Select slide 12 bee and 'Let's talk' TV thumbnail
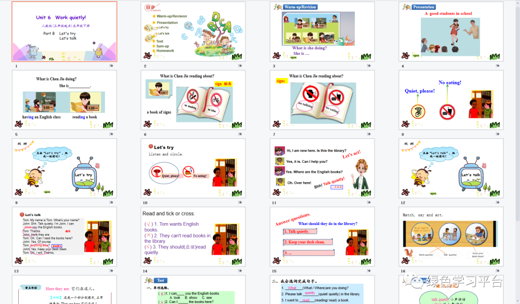520x304 pixels. click(451, 168)
